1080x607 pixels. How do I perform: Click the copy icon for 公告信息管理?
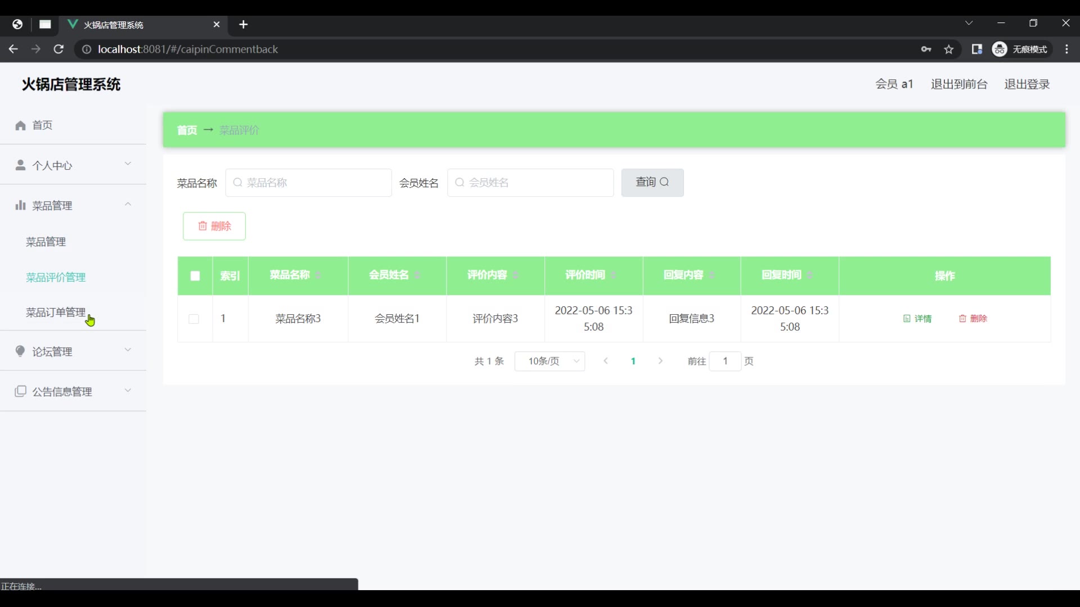click(21, 391)
